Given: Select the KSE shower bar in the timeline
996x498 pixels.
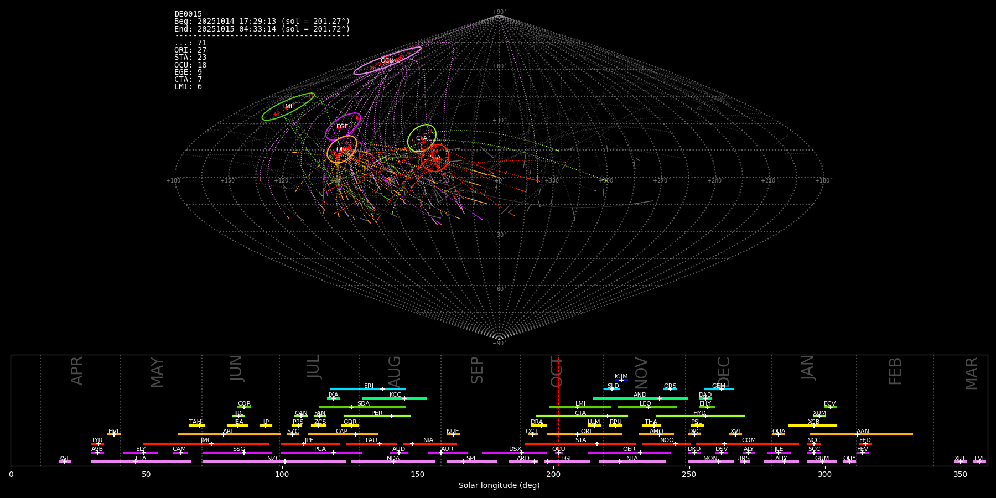Looking at the screenshot, I should (x=65, y=461).
